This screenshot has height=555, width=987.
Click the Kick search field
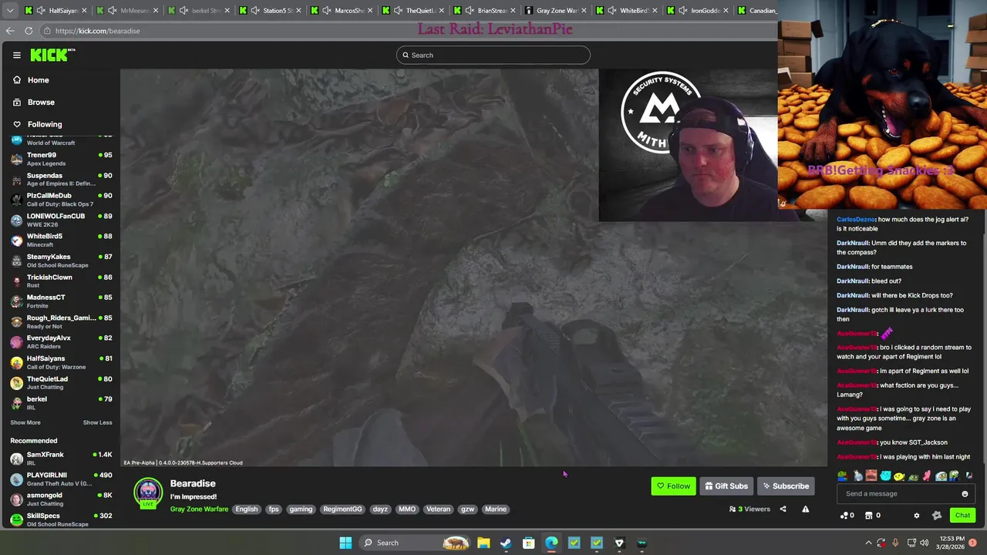coord(493,55)
